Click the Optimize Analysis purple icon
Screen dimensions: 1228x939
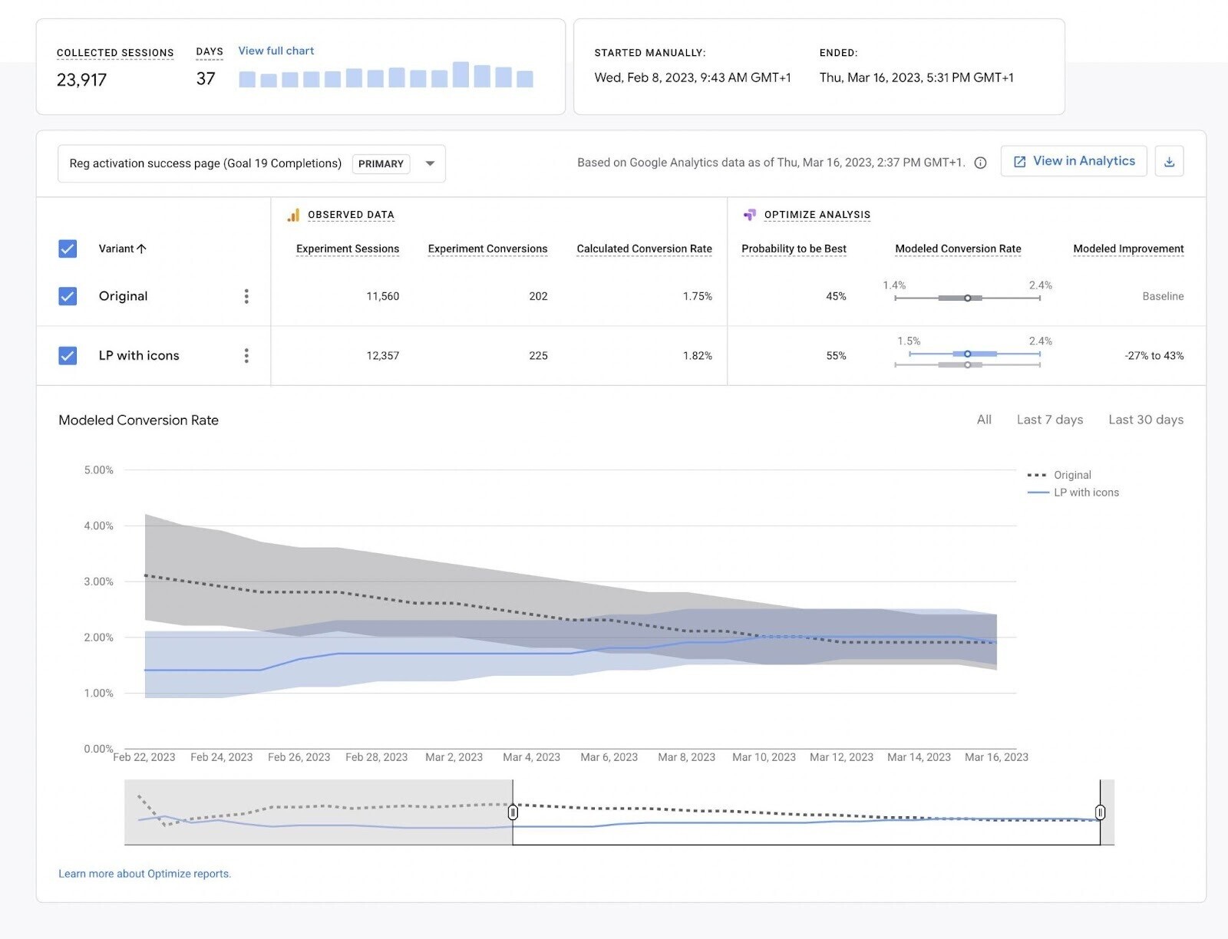point(749,216)
